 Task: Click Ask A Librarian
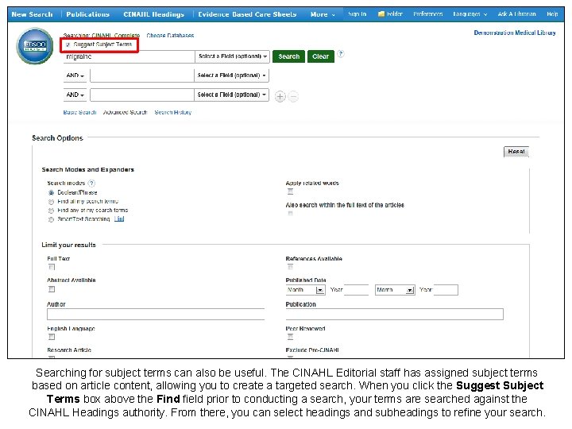click(x=516, y=14)
